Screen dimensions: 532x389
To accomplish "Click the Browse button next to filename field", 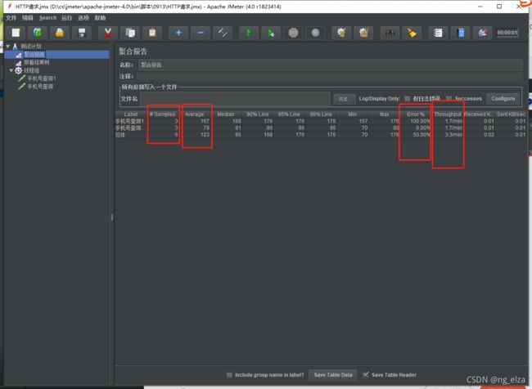I will 344,99.
